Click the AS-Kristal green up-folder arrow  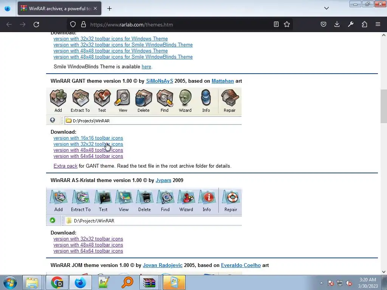tap(52, 221)
